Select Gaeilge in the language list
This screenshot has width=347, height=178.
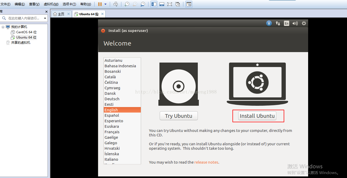tap(122, 137)
